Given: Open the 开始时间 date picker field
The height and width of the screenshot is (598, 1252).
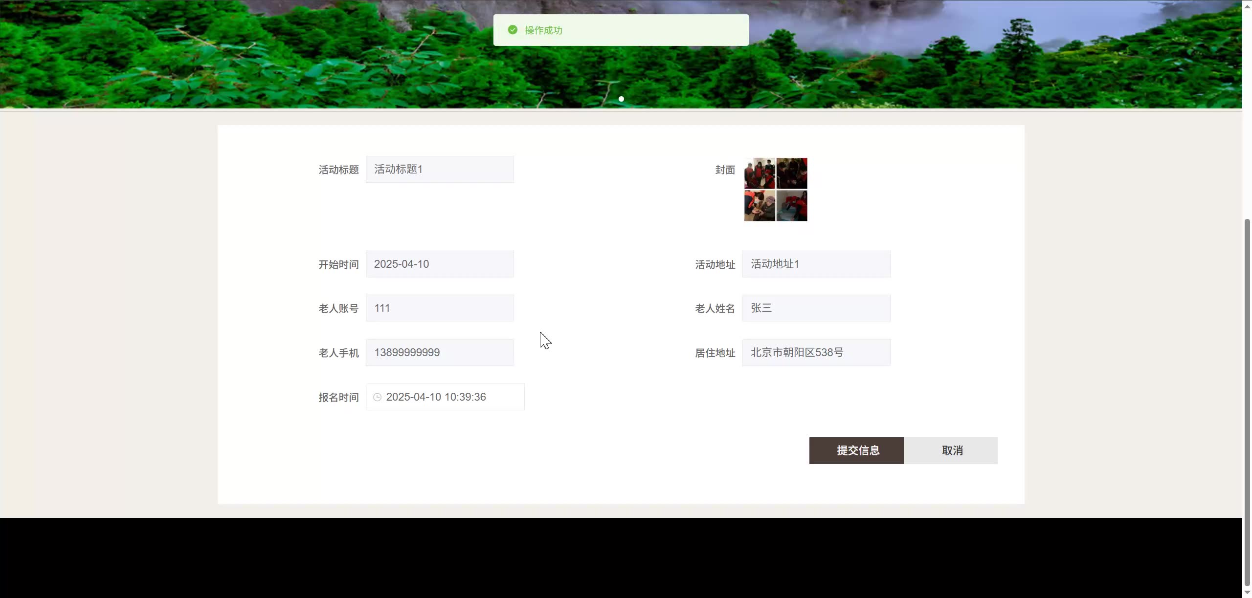Looking at the screenshot, I should click(439, 264).
